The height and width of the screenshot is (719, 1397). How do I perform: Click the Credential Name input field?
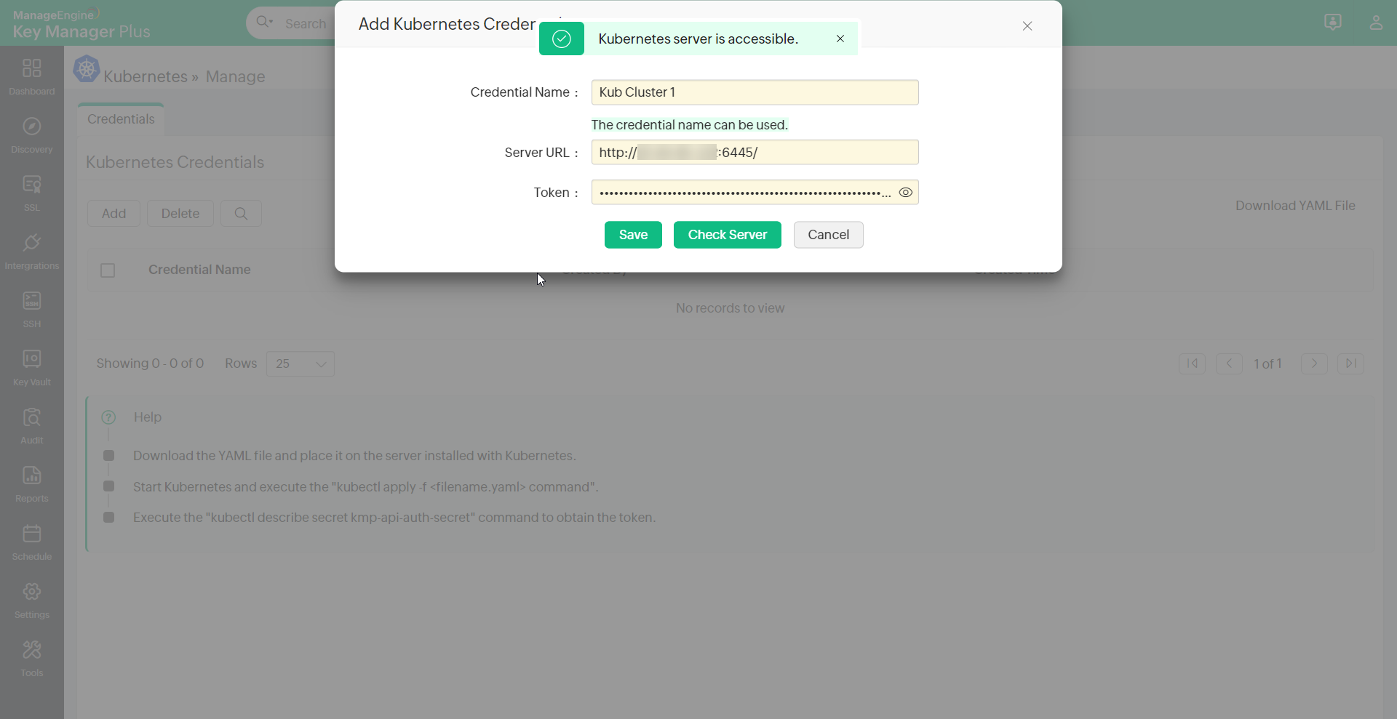click(x=755, y=92)
